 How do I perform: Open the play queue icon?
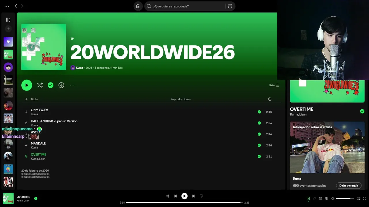coord(320,198)
